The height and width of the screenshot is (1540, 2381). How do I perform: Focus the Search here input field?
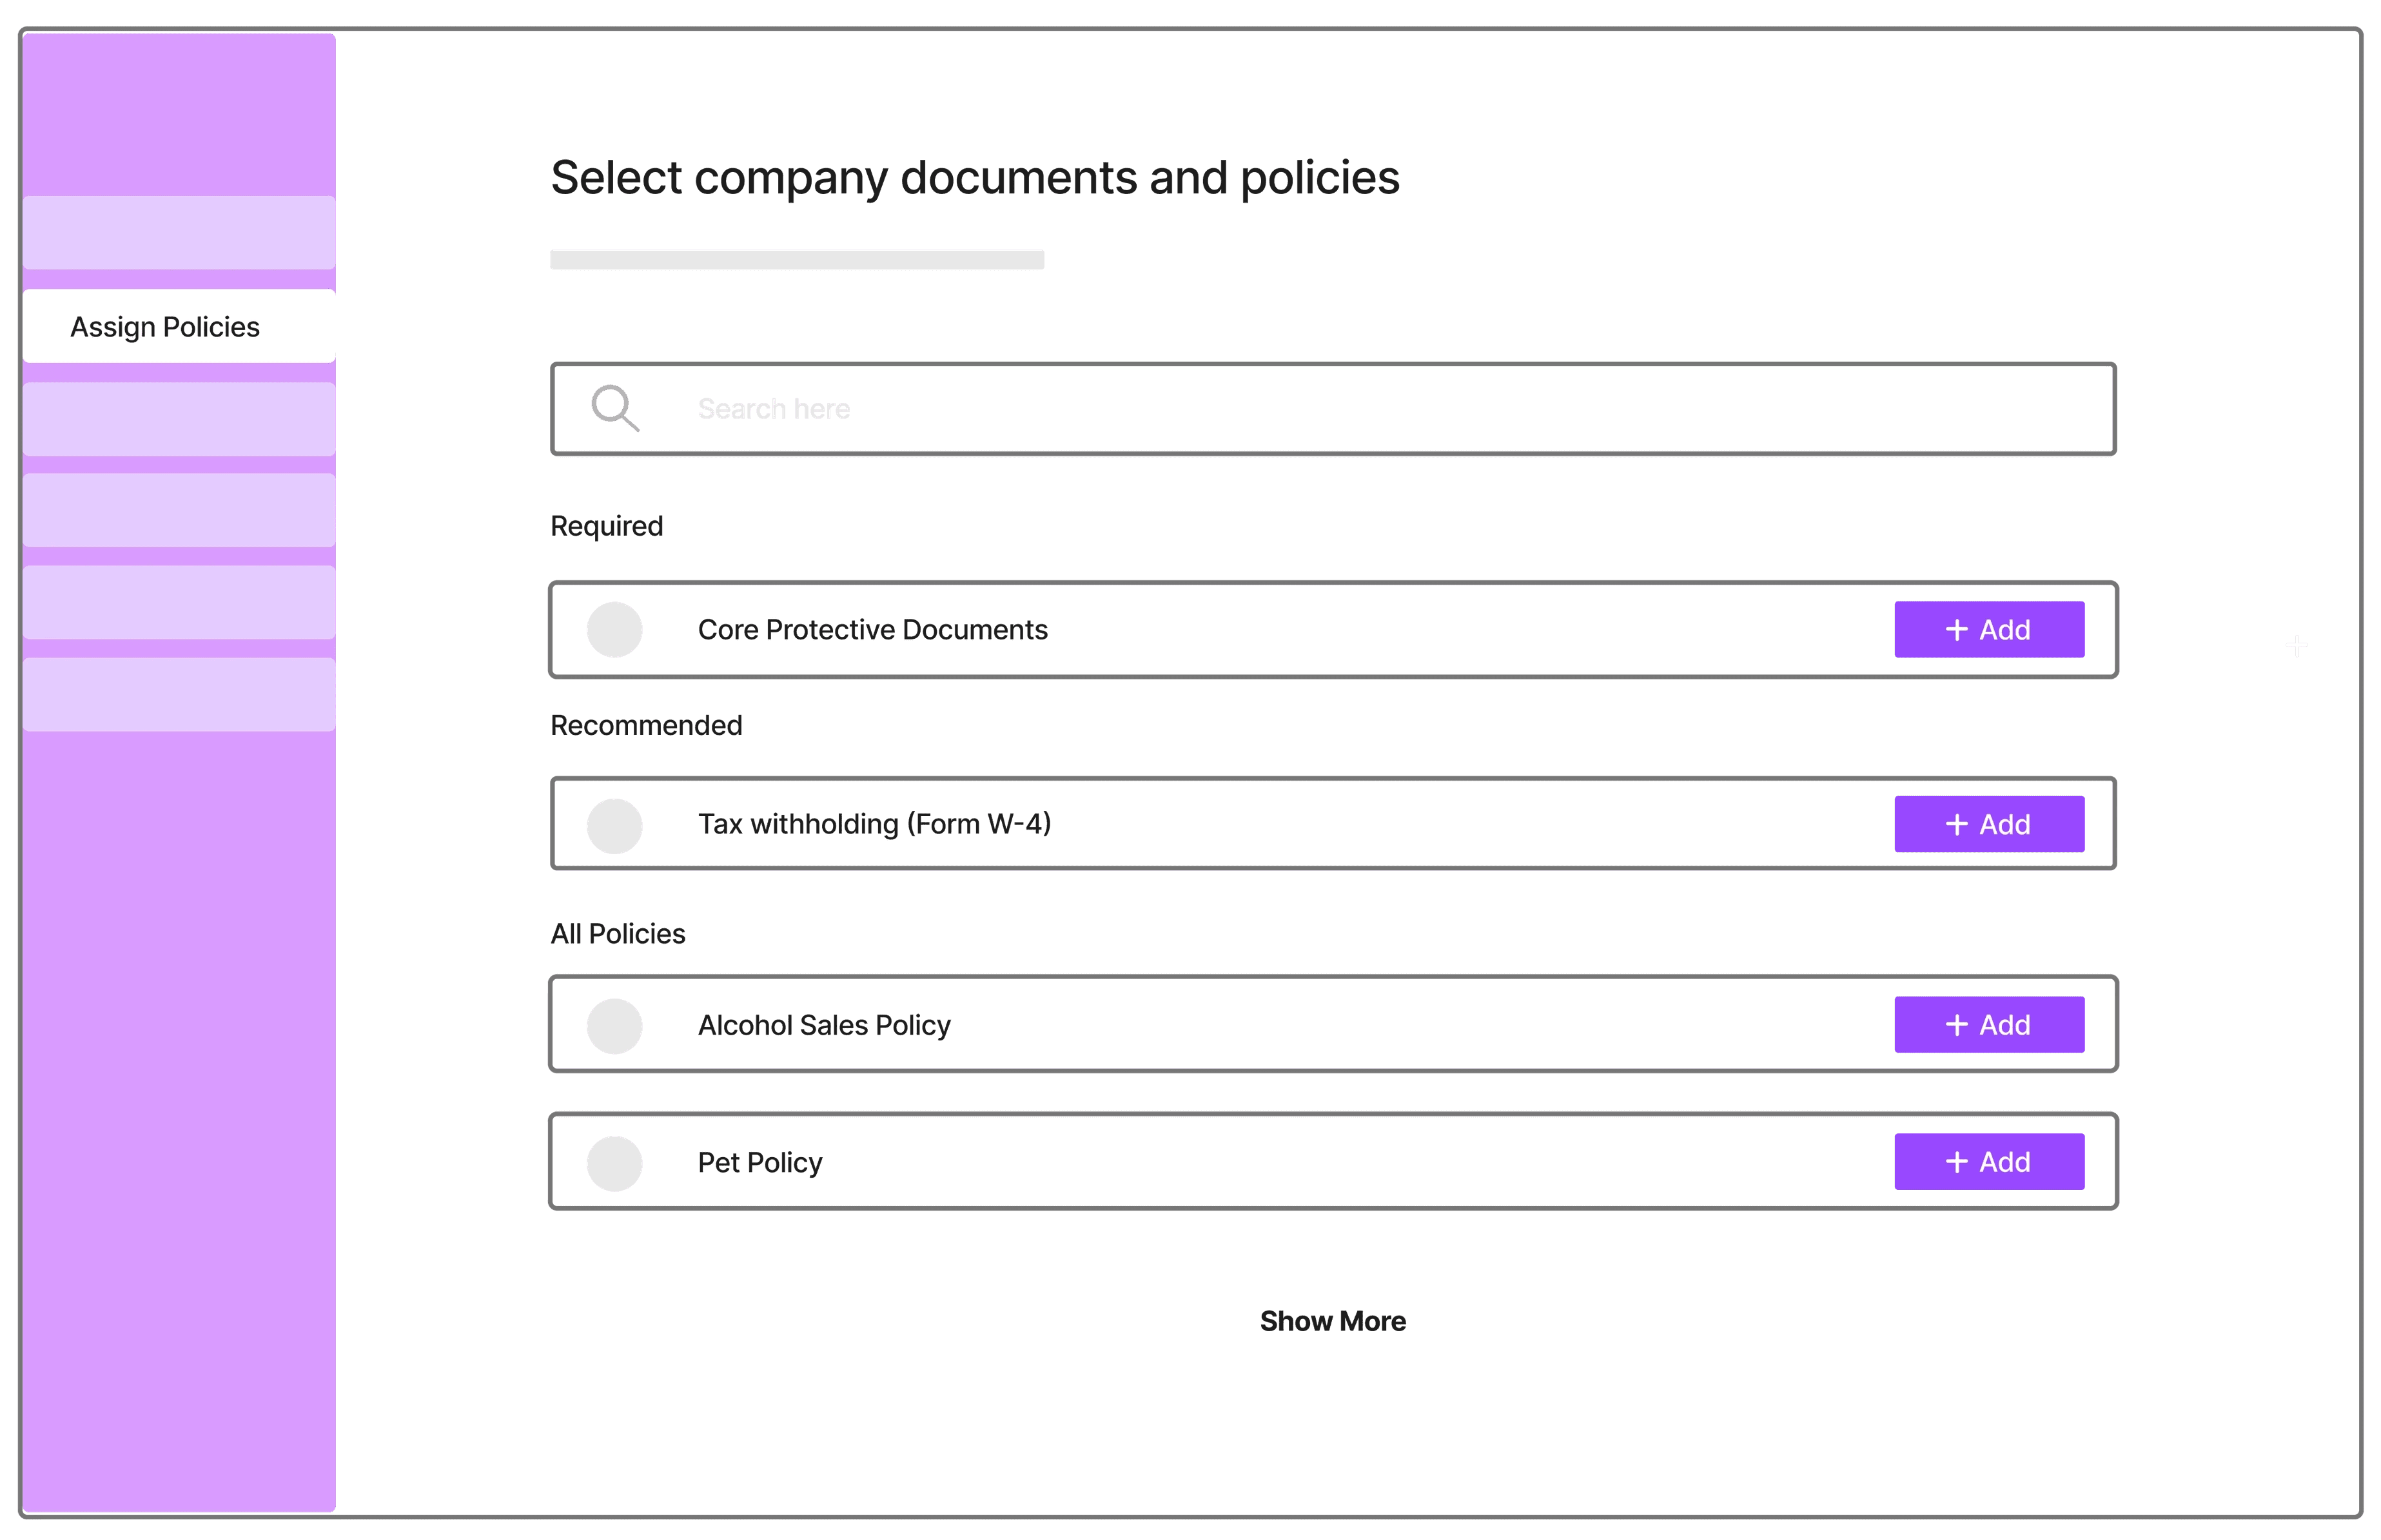pos(1333,408)
